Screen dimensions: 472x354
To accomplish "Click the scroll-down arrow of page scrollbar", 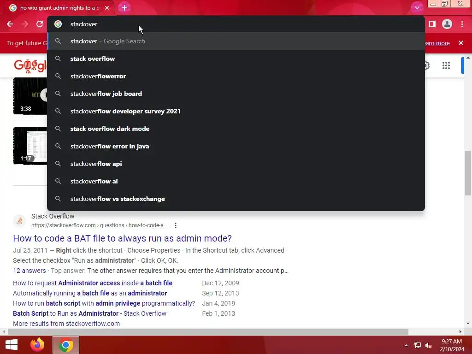I will (x=468, y=324).
